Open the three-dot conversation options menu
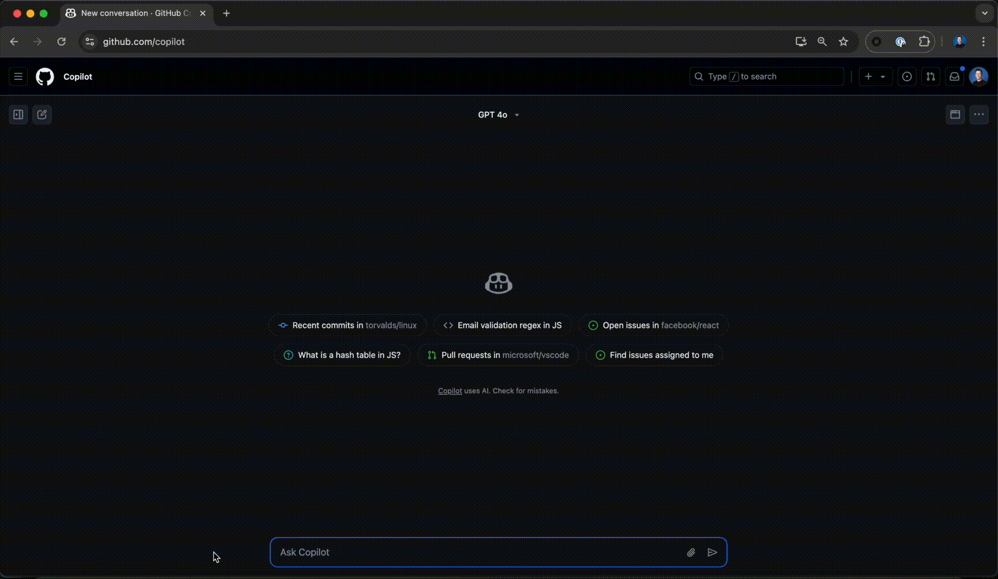This screenshot has height=579, width=998. point(979,114)
